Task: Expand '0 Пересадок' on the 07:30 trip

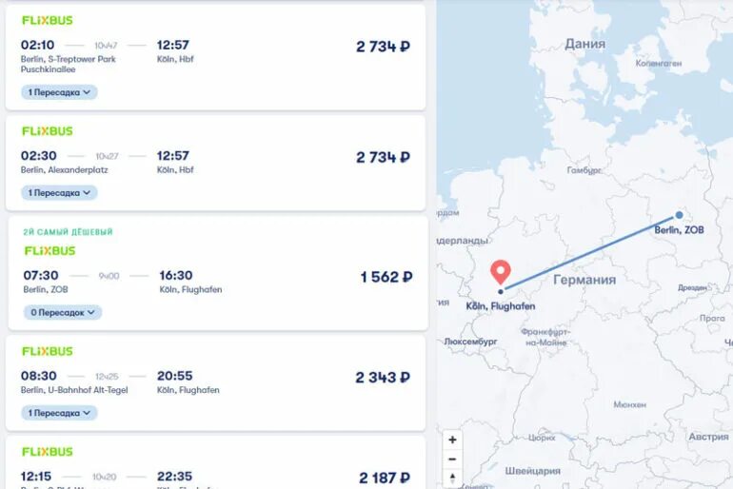Action: tap(63, 312)
